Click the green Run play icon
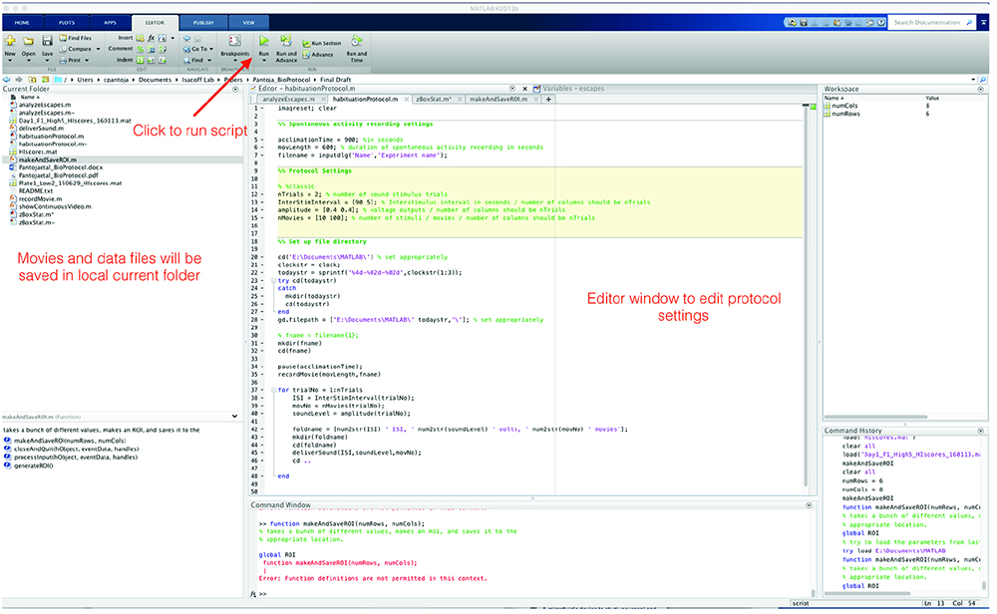Viewport: 997px width, 614px height. 264,41
